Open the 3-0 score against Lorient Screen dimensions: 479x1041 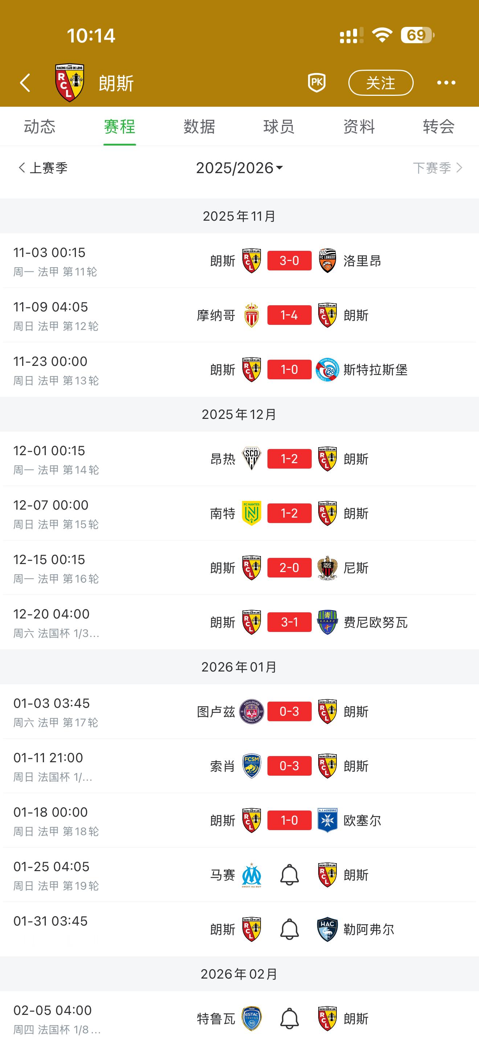[x=289, y=261]
